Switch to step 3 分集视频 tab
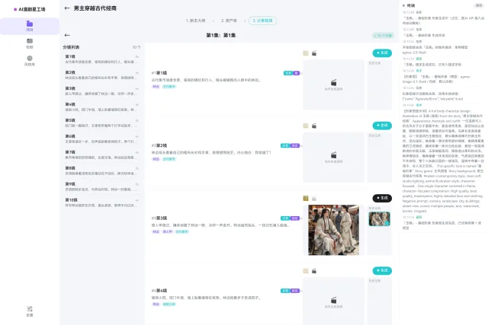 262,21
